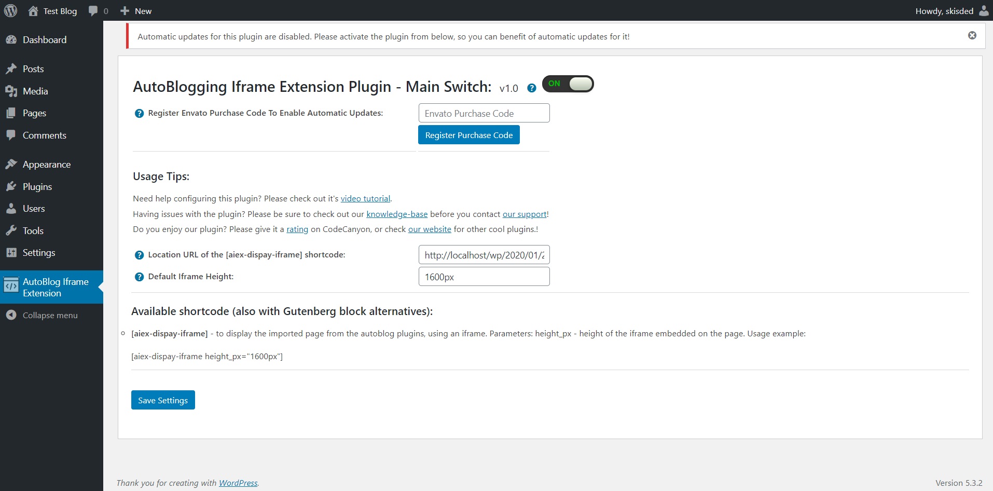Open the Appearance menu
Image resolution: width=993 pixels, height=491 pixels.
tap(51, 164)
